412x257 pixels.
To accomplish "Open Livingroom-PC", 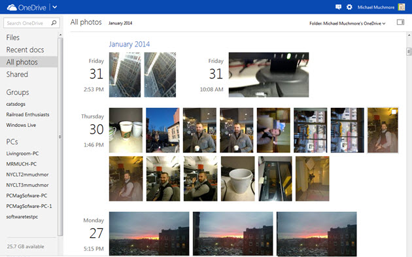I will click(22, 154).
